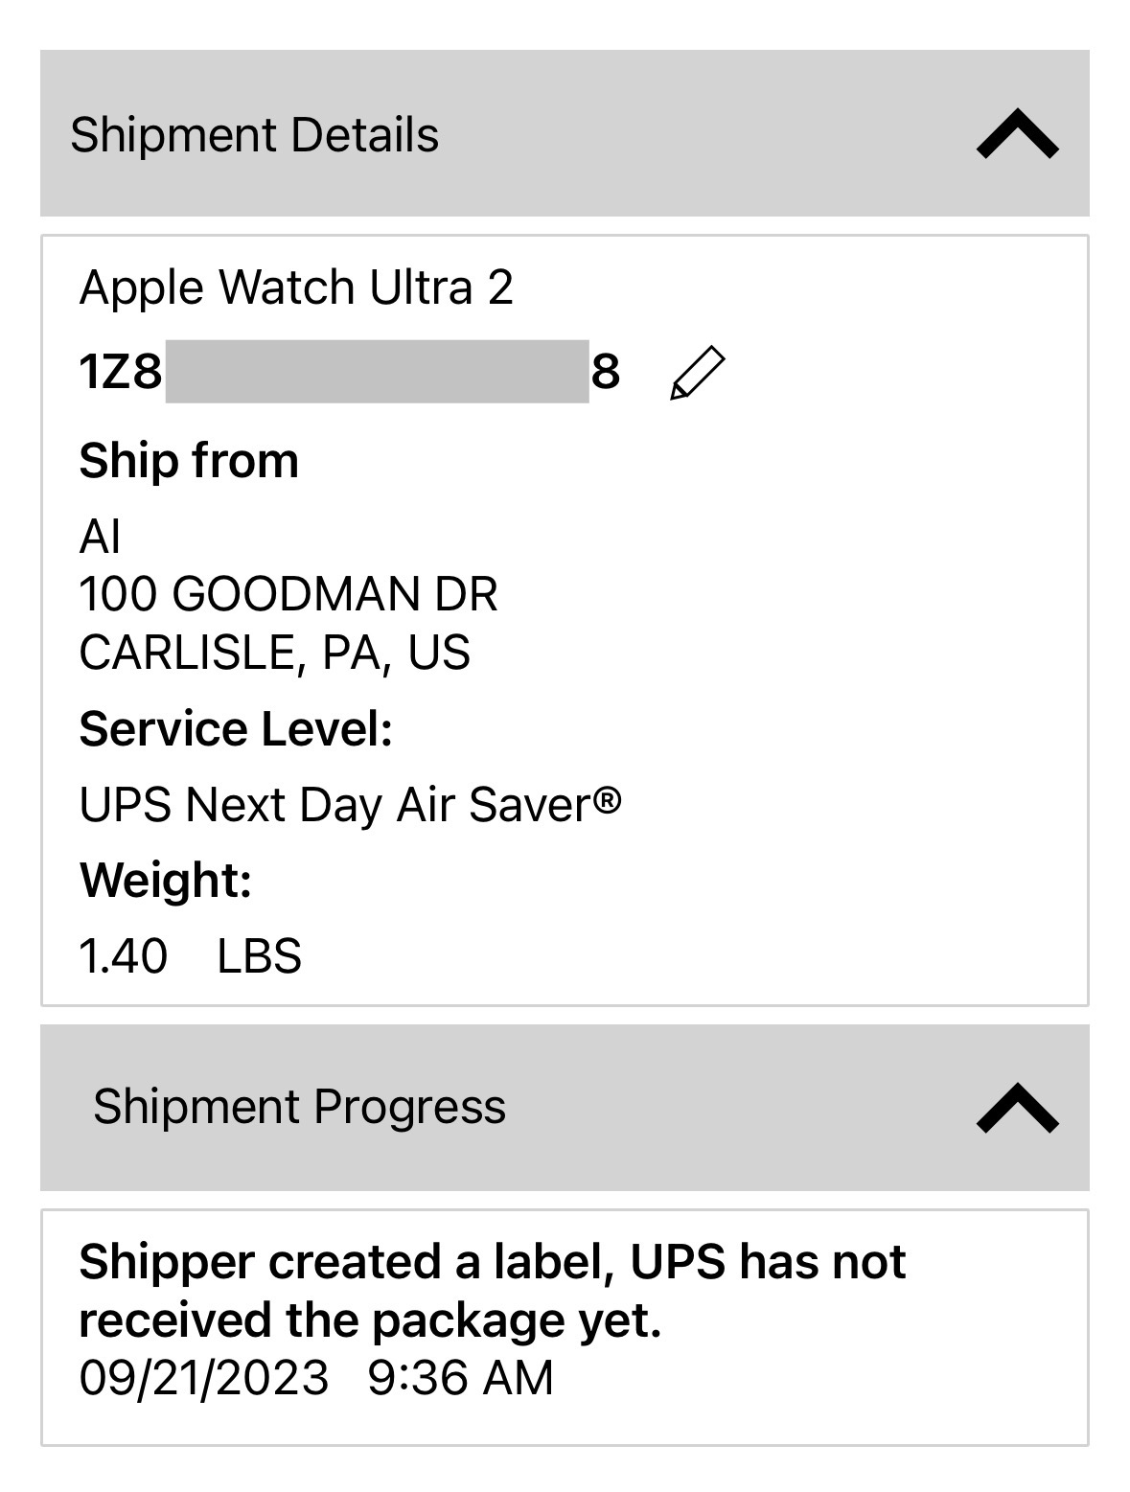Tap the Shipment Details header bar
This screenshot has height=1492, width=1130.
565,133
